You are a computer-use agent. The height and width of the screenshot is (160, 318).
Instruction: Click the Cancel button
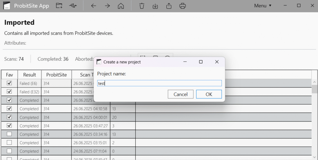[180, 94]
